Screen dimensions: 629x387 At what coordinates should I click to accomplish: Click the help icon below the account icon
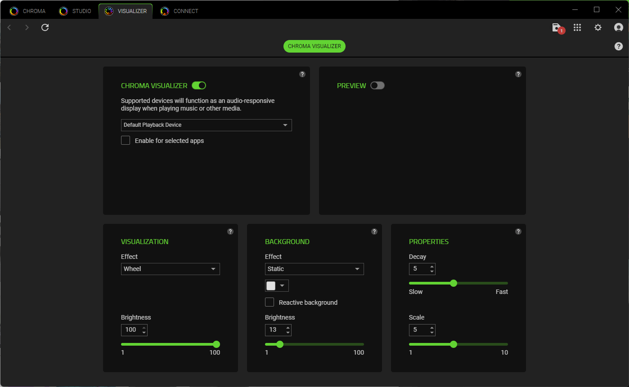tap(619, 46)
